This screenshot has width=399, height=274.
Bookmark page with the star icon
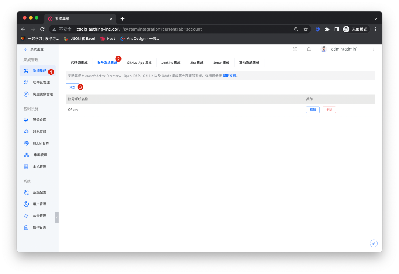pos(306,29)
